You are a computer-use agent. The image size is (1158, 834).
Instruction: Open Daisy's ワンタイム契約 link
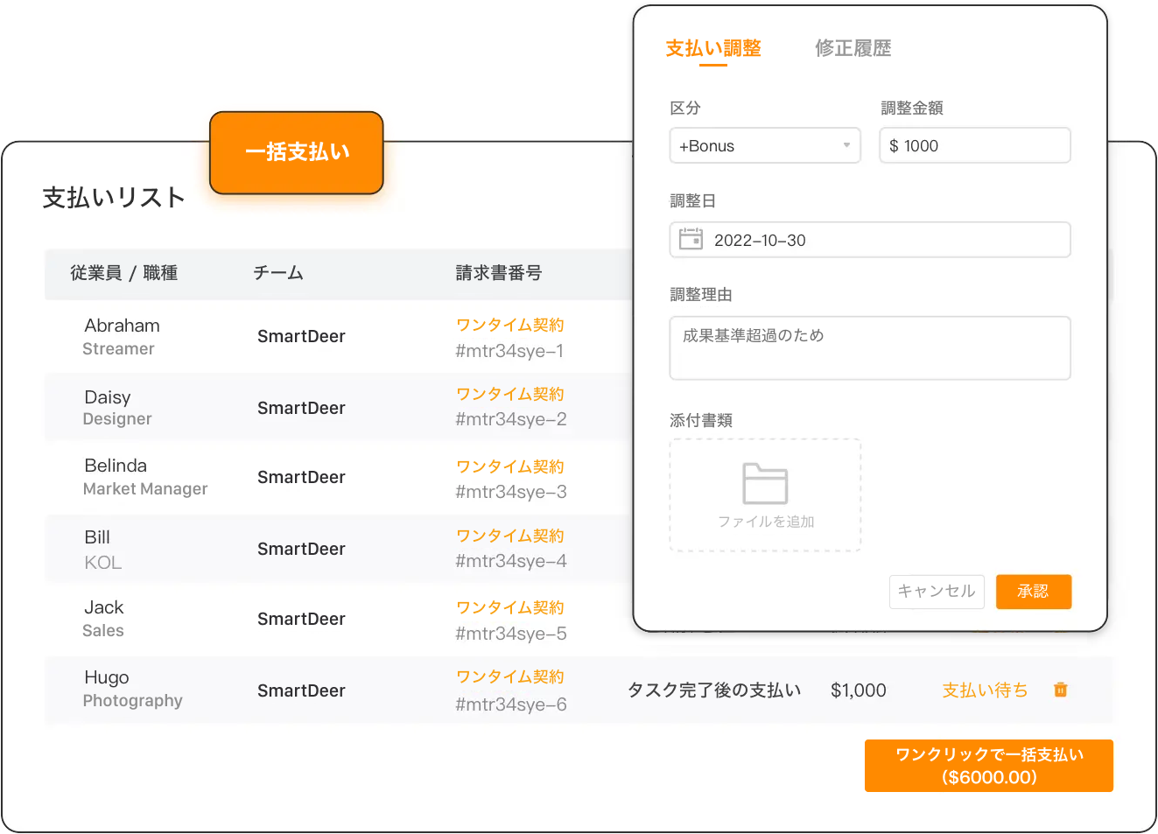click(x=509, y=394)
